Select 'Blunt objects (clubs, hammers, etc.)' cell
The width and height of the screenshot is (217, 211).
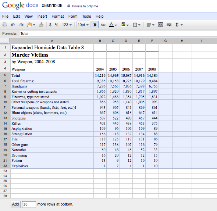click(52, 113)
